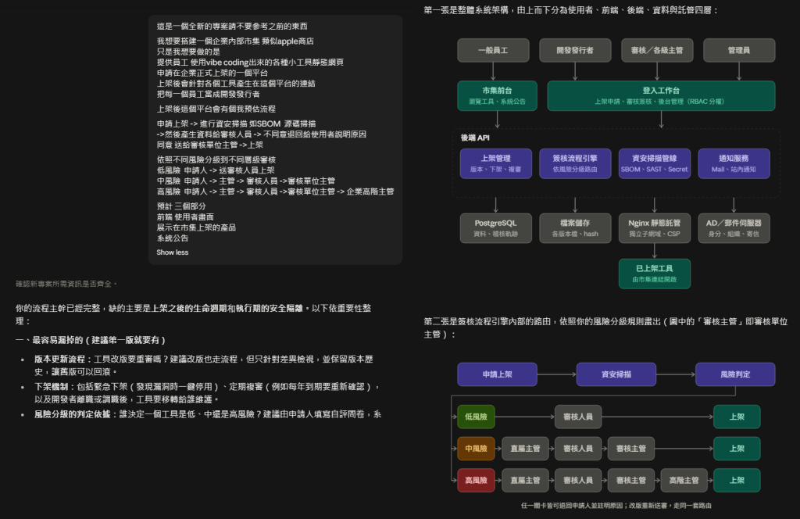Select the 資安掃描管線 module
Viewport: 800px width, 519px height.
[x=654, y=163]
